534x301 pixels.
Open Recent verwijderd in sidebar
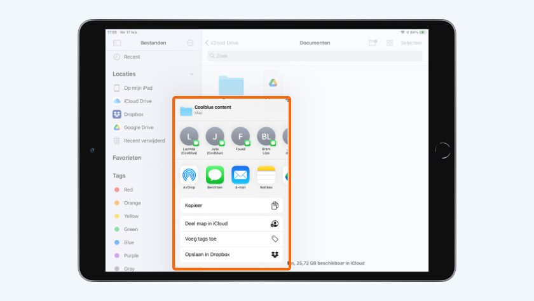pyautogui.click(x=140, y=141)
